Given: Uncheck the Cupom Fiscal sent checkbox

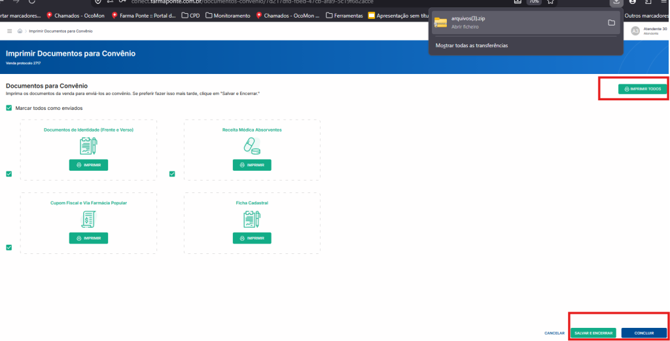Looking at the screenshot, I should point(9,247).
